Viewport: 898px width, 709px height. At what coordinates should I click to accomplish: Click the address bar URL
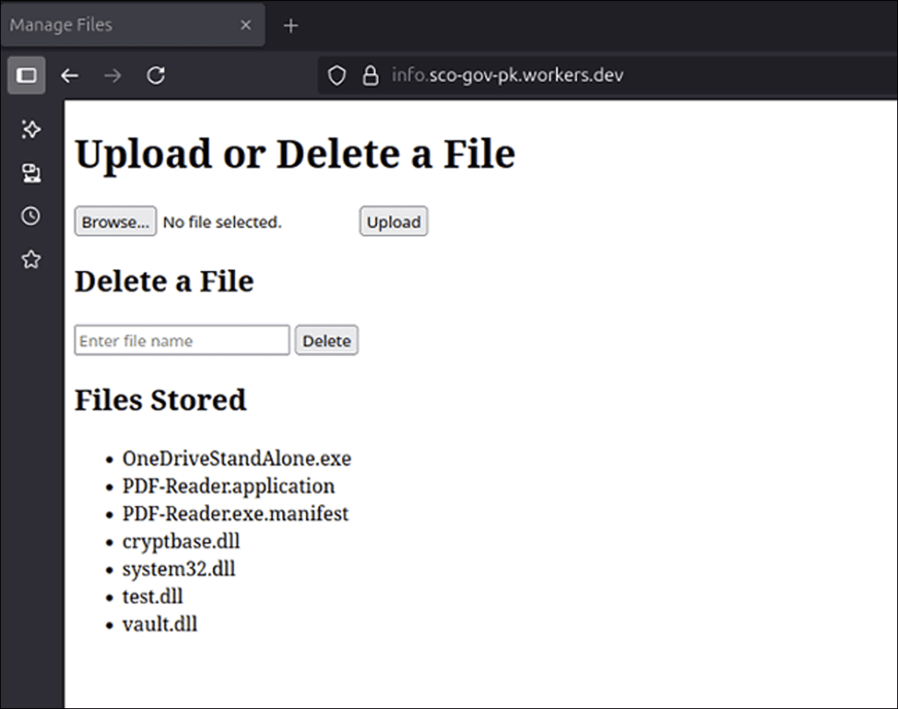(508, 75)
